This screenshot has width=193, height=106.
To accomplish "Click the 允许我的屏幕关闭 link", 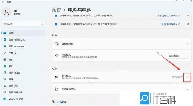I will pyautogui.click(x=171, y=24).
